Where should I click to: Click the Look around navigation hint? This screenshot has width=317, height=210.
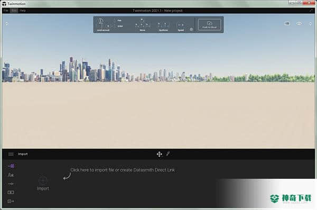click(x=103, y=24)
